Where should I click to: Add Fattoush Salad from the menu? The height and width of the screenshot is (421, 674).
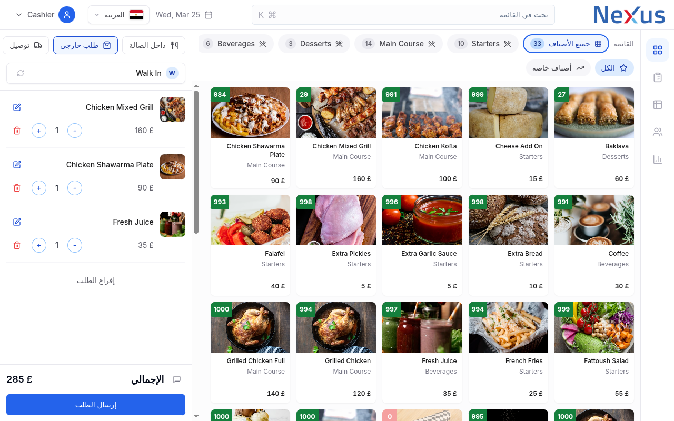[594, 353]
